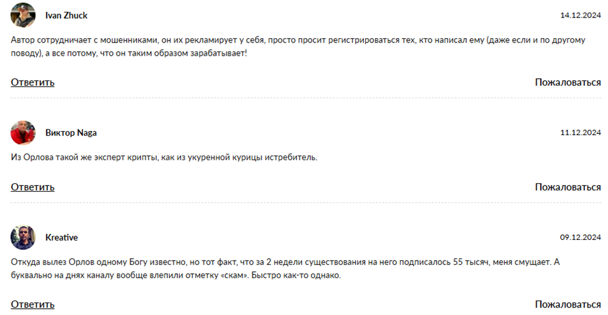
Task: Click the username Ivan Zhuck
Action: click(66, 16)
